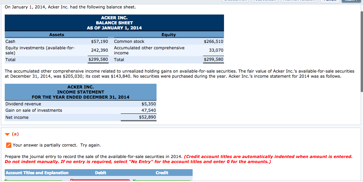The height and width of the screenshot is (182, 363).
Task: Click the Debit column header
Action: (x=101, y=173)
